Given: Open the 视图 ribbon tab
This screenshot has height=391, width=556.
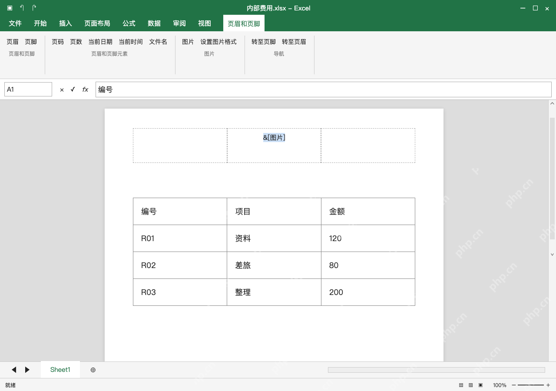Looking at the screenshot, I should click(x=205, y=23).
